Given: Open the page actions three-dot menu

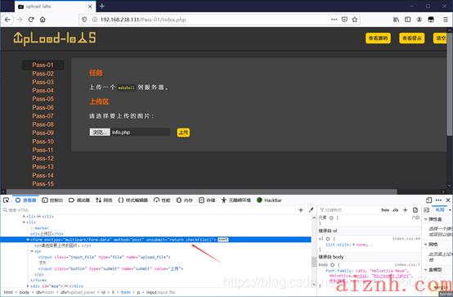Looking at the screenshot, I should click(334, 20).
